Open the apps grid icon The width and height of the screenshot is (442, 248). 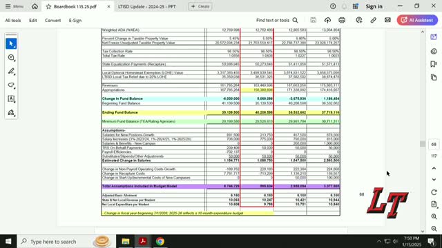coord(356,6)
